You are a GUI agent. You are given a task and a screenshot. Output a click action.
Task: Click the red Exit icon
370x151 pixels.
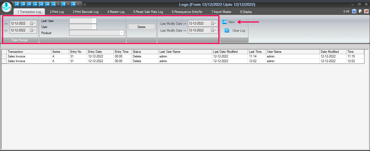366,11
